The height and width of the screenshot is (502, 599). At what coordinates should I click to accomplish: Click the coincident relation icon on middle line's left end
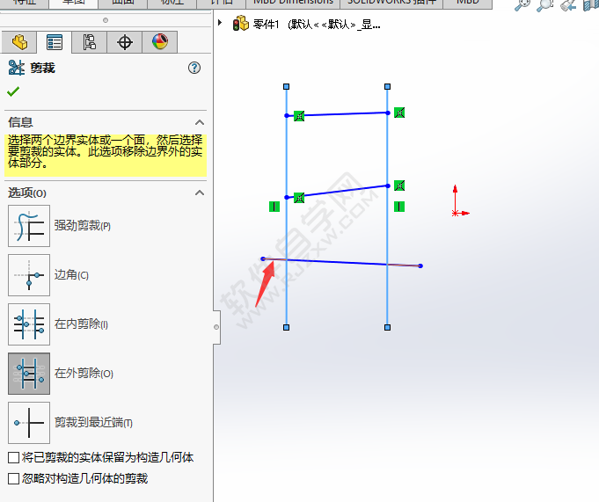[x=299, y=198]
